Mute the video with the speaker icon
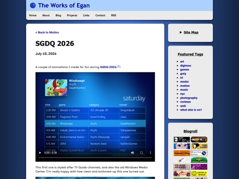 132,152
